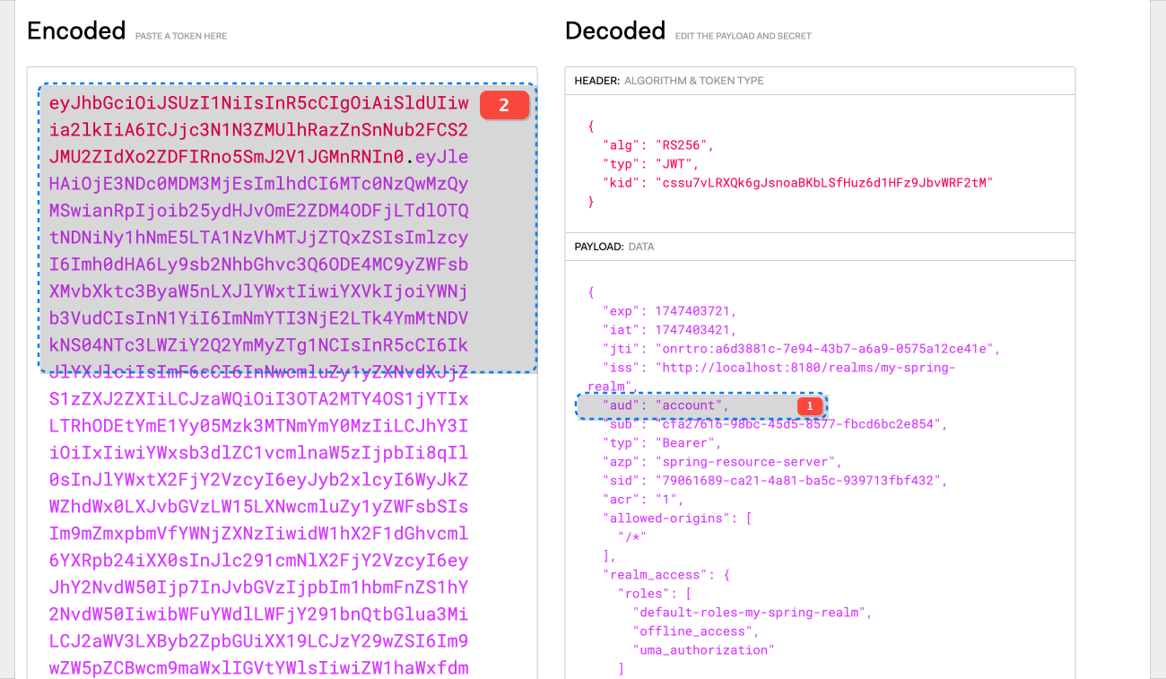The height and width of the screenshot is (679, 1166).
Task: Click the Encoded panel heading
Action: [x=76, y=30]
